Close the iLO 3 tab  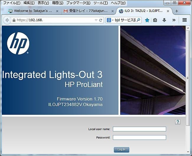tap(168, 11)
